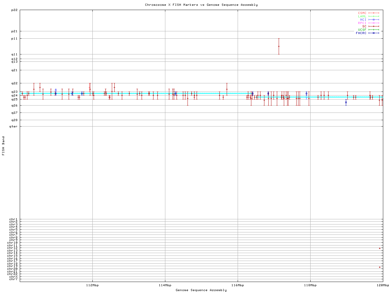Click the UCSF legend marker line

point(374,30)
